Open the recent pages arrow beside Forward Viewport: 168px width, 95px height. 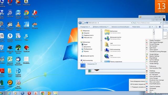pos(85,23)
